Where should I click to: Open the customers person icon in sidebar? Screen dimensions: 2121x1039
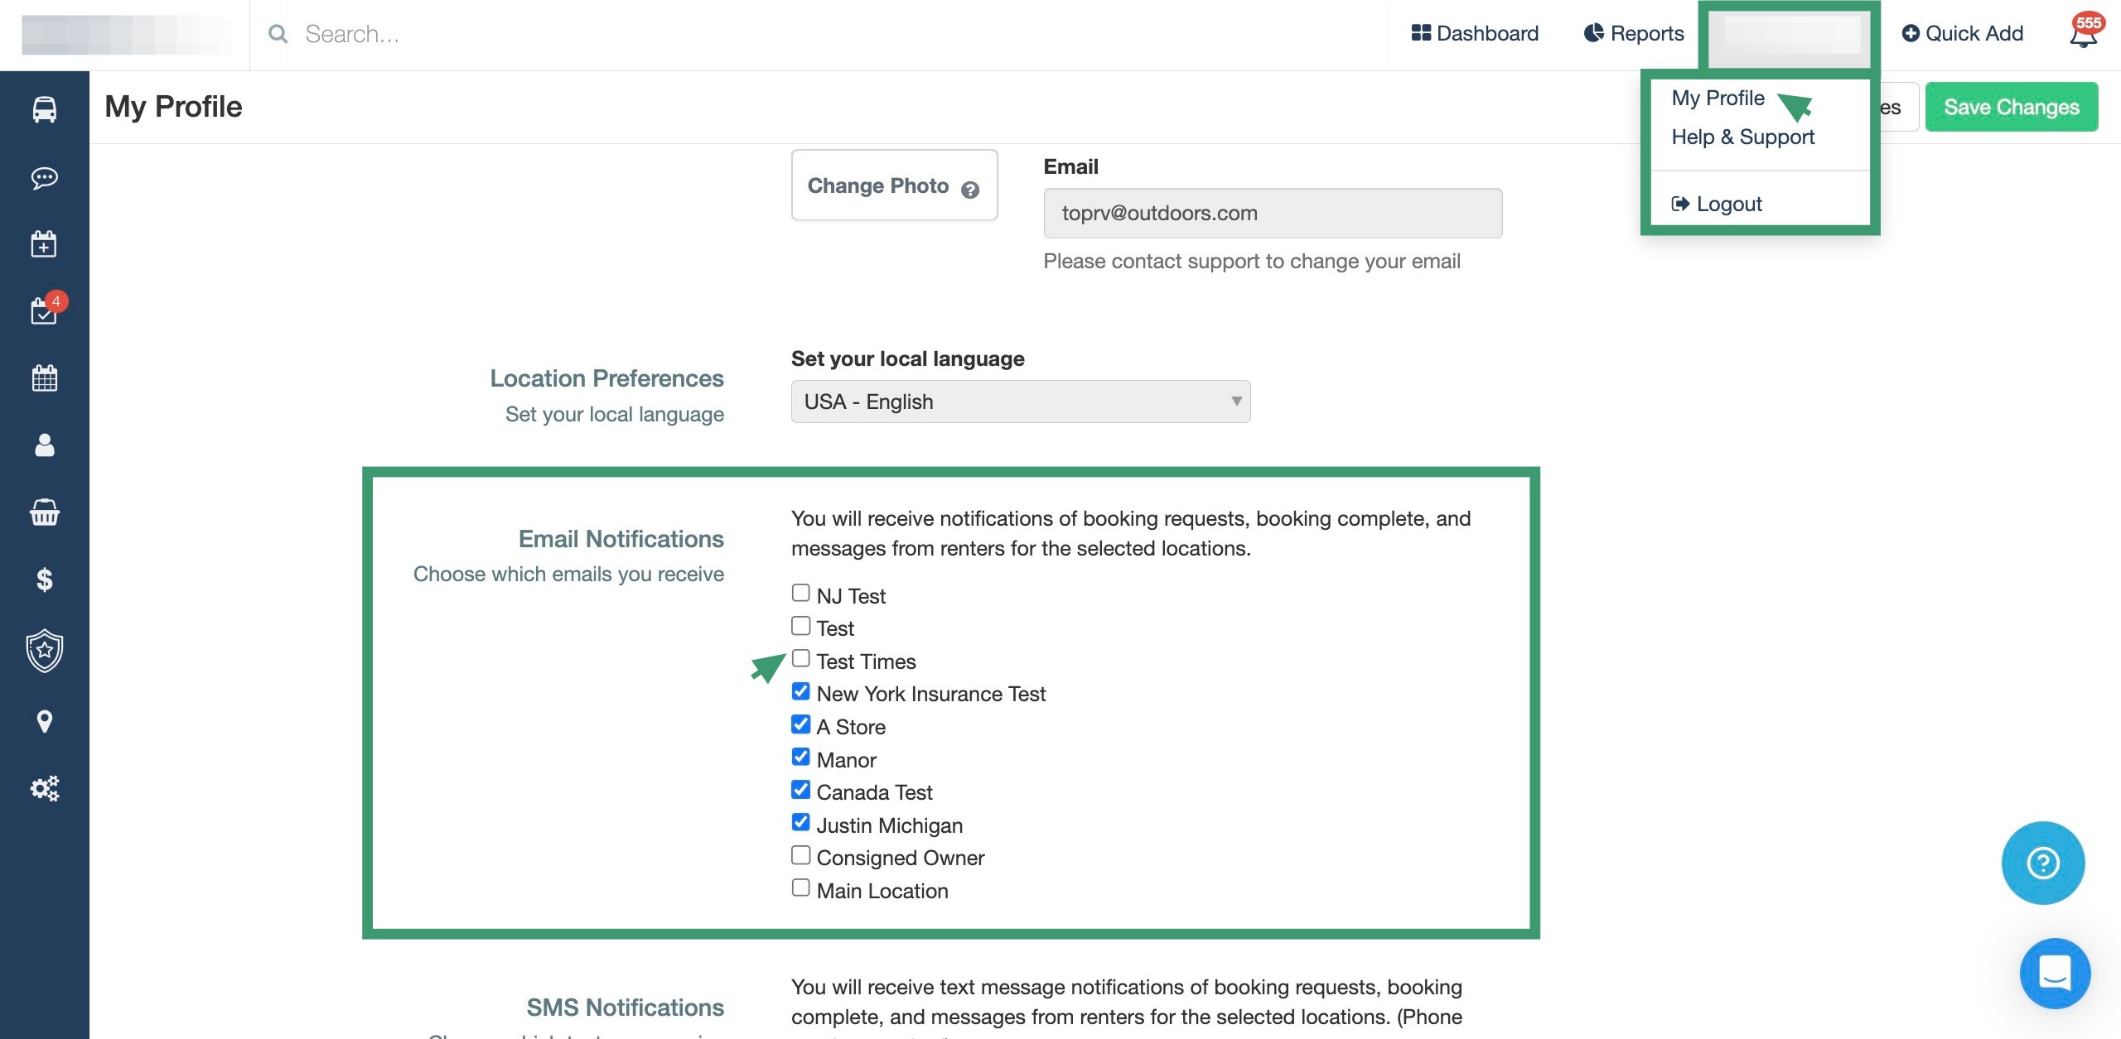45,445
